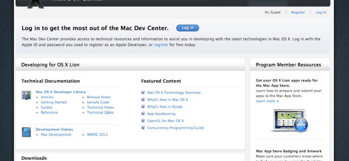Open What's New in Xcode link
The height and width of the screenshot is (161, 349).
click(165, 107)
